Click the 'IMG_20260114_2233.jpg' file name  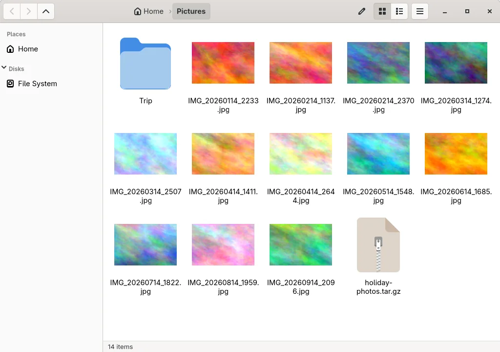click(223, 105)
